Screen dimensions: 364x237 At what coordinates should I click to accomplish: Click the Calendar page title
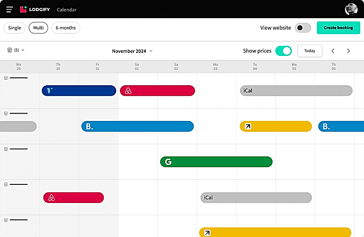tap(67, 10)
